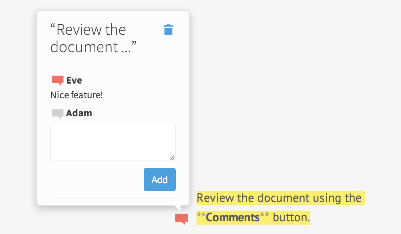Click the popover's arrow pointer tip
Viewport: 401px width, 234px height.
[x=178, y=209]
